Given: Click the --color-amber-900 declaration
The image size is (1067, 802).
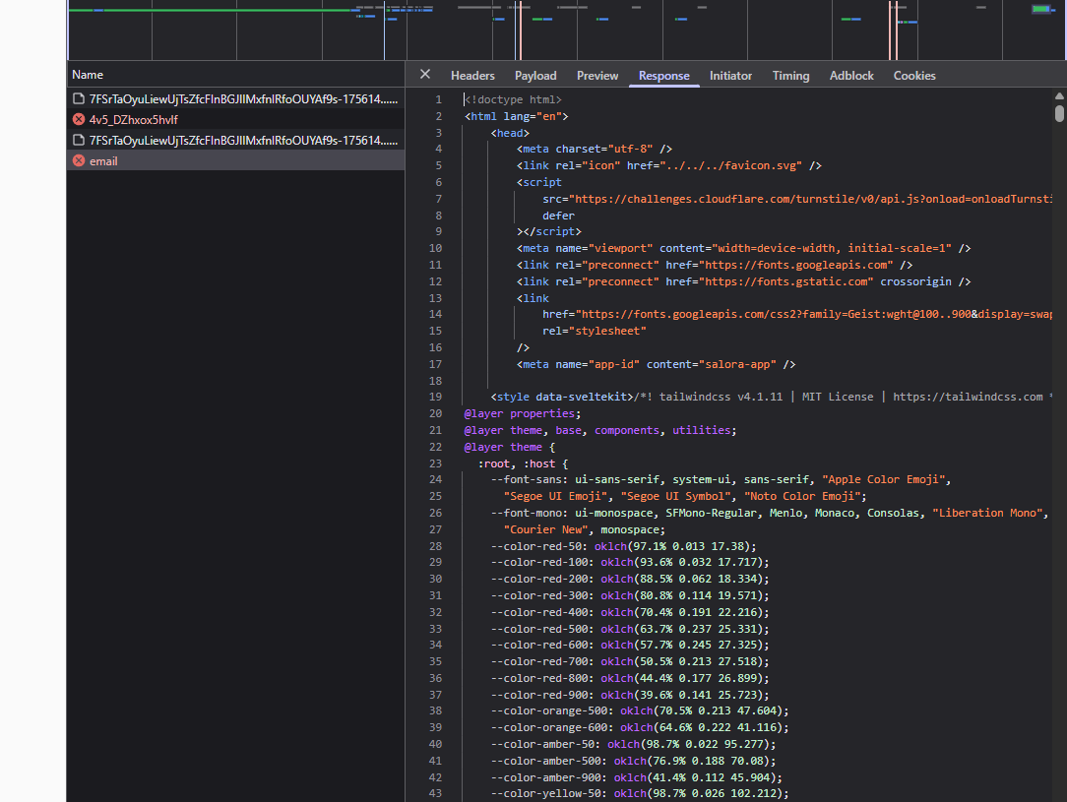Looking at the screenshot, I should pyautogui.click(x=637, y=777).
